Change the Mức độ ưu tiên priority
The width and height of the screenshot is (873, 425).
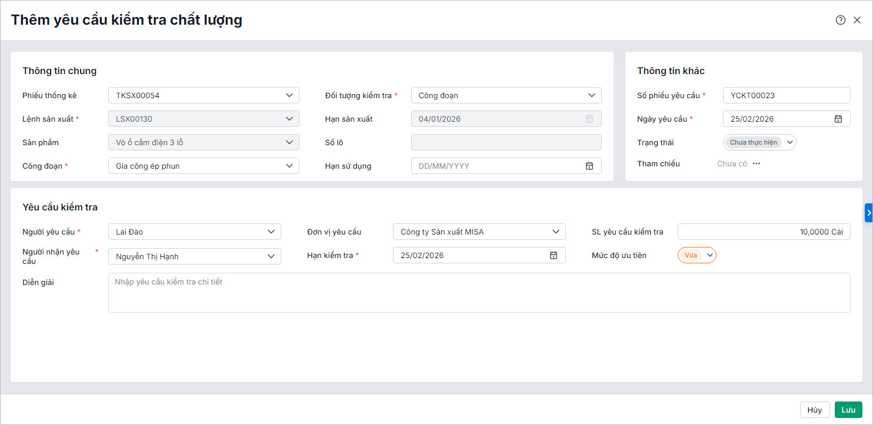[709, 255]
